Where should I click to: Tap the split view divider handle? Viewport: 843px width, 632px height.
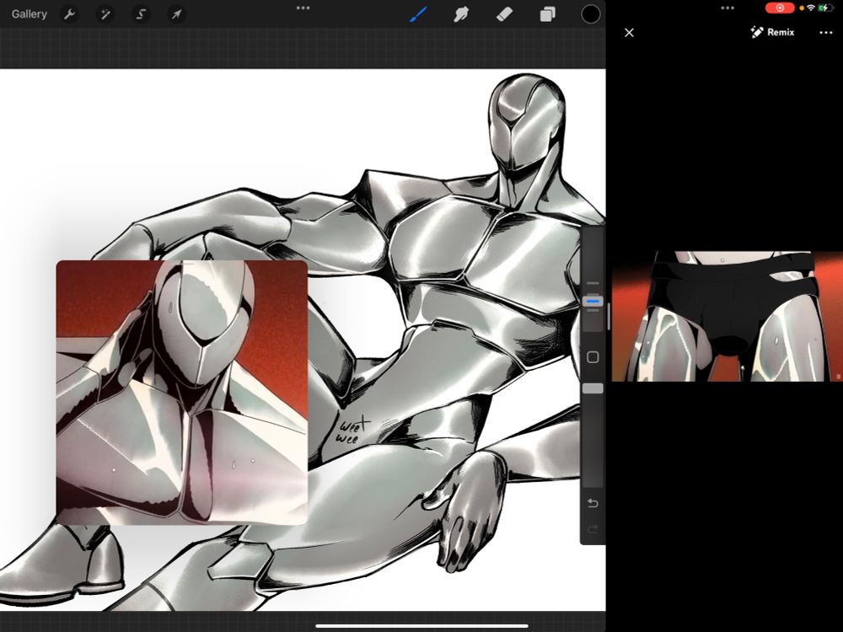[609, 317]
